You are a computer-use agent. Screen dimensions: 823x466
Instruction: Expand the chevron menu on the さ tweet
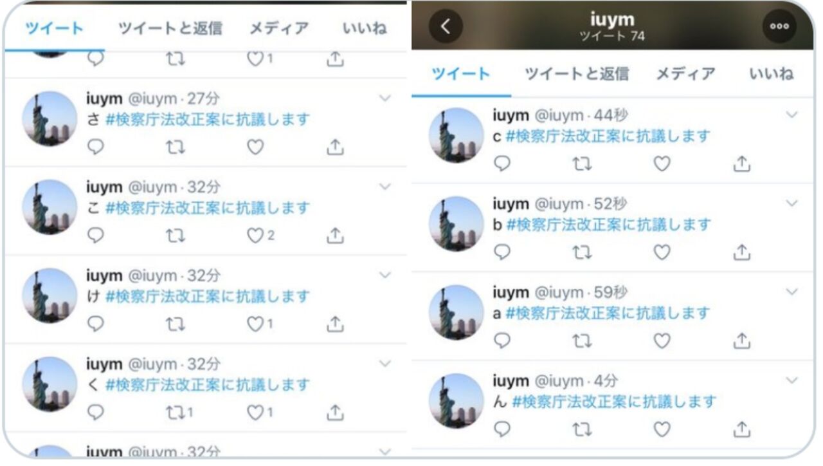pyautogui.click(x=385, y=98)
